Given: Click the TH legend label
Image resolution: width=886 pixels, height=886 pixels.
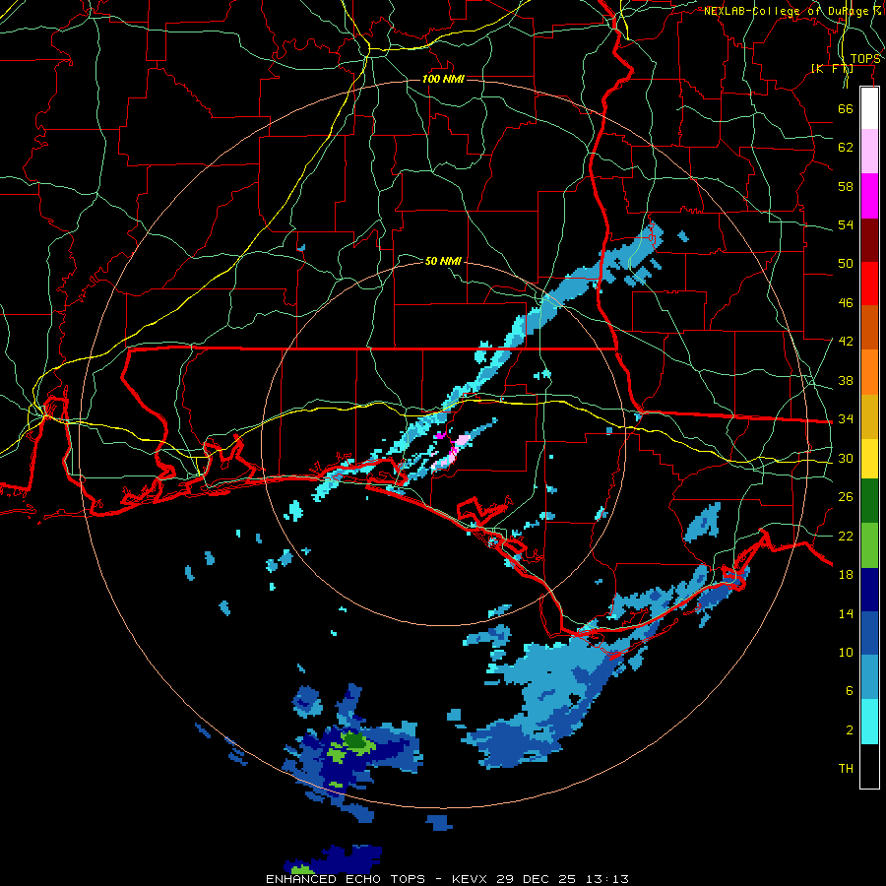Looking at the screenshot, I should click(846, 769).
